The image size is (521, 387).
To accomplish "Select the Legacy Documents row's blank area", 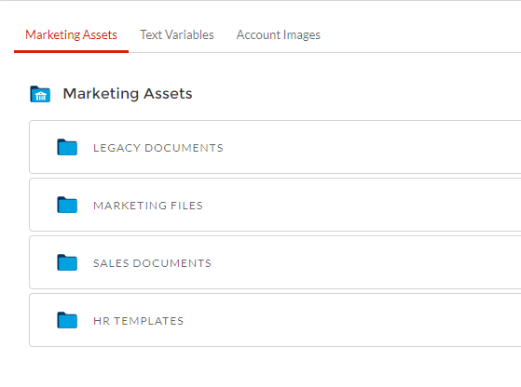I will pos(365,147).
